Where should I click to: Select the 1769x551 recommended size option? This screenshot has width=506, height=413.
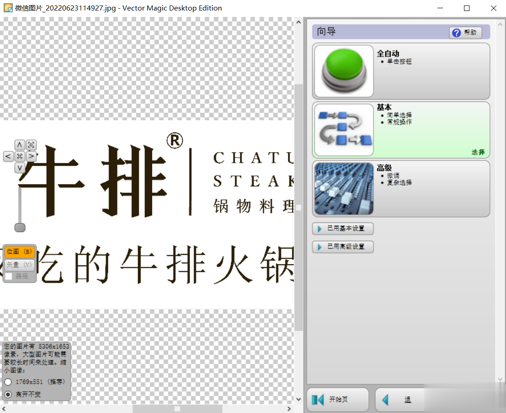pos(8,382)
